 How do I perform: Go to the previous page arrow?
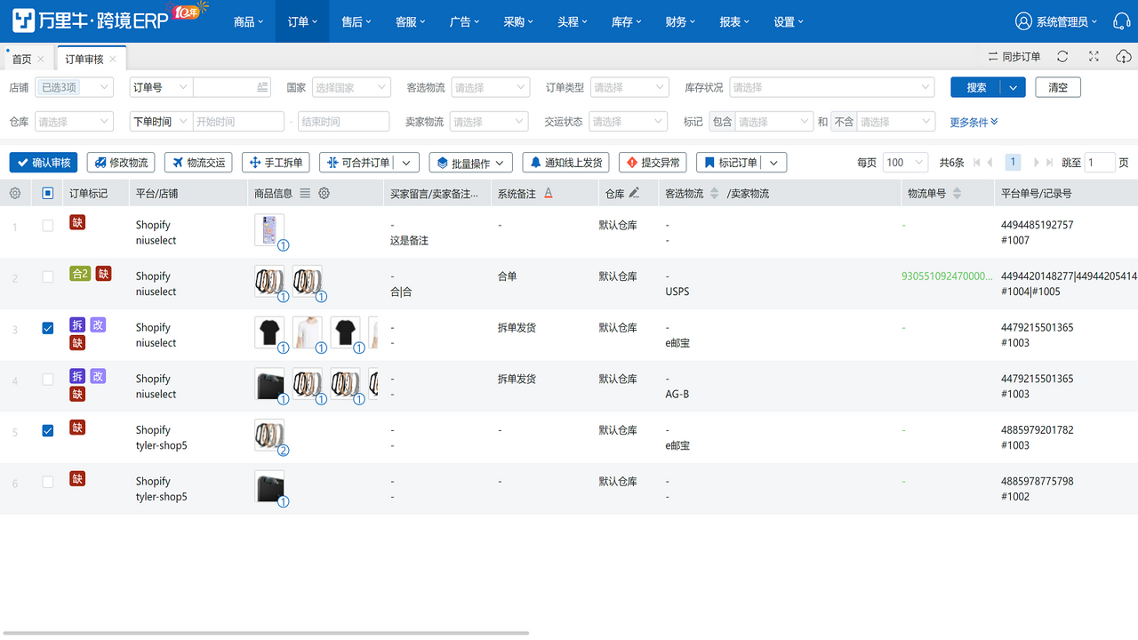point(990,163)
